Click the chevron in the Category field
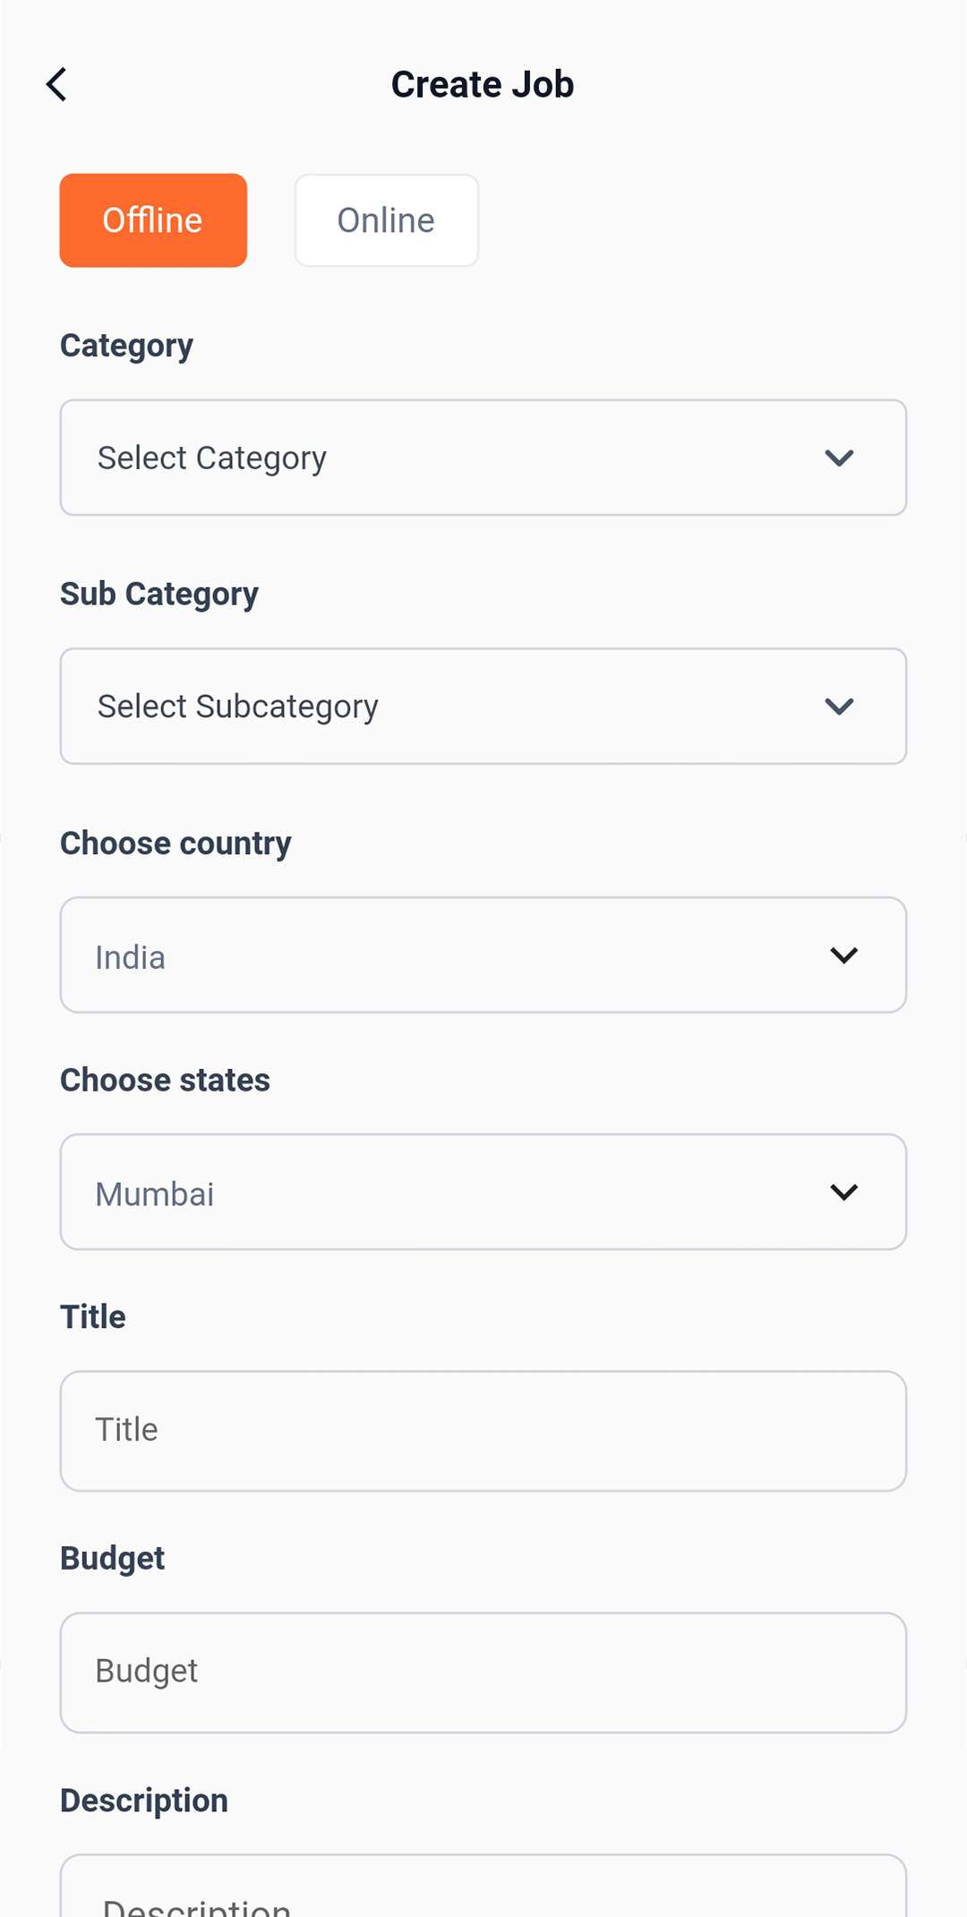Viewport: 967px width, 1917px height. 839,458
